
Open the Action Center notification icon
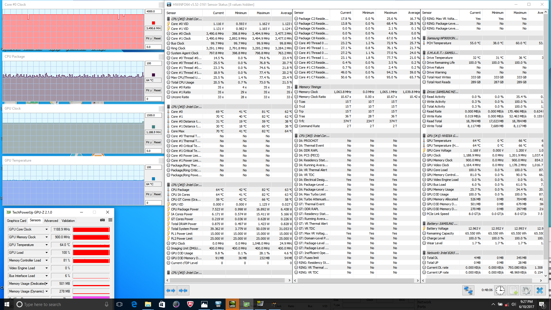[x=542, y=304]
